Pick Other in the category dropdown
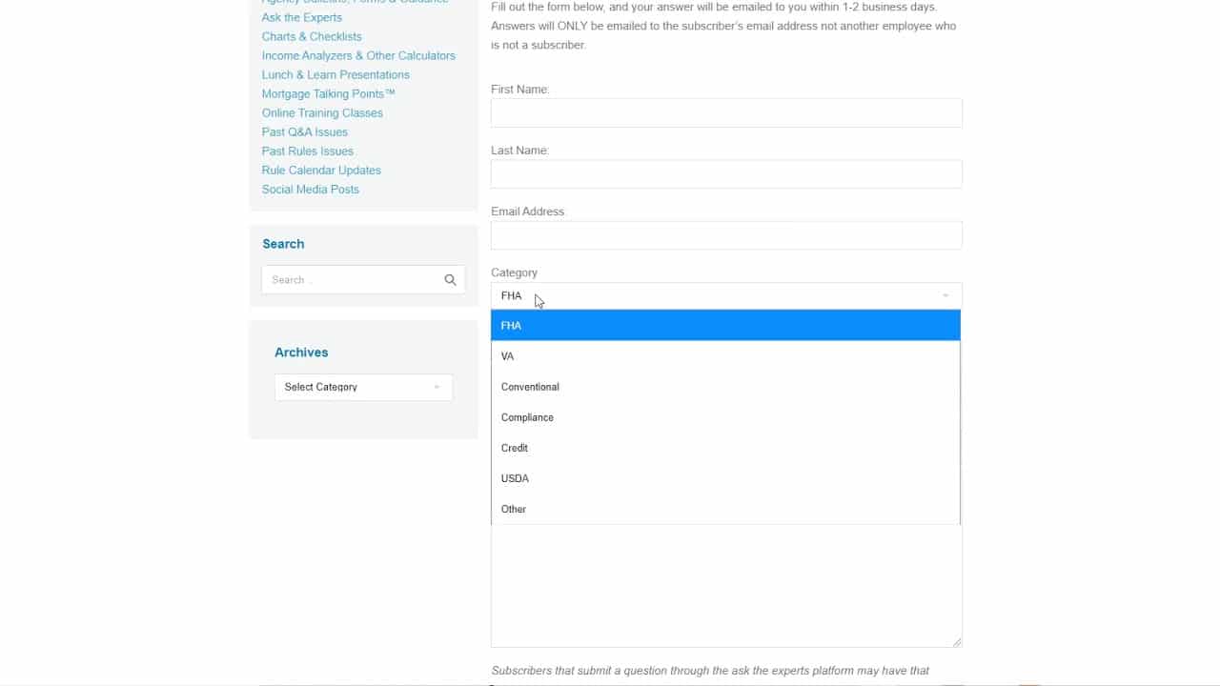Viewport: 1220px width, 686px height. pyautogui.click(x=724, y=509)
